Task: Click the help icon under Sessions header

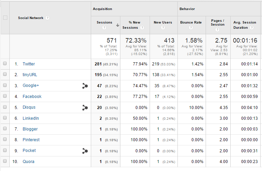Action: (x=104, y=27)
